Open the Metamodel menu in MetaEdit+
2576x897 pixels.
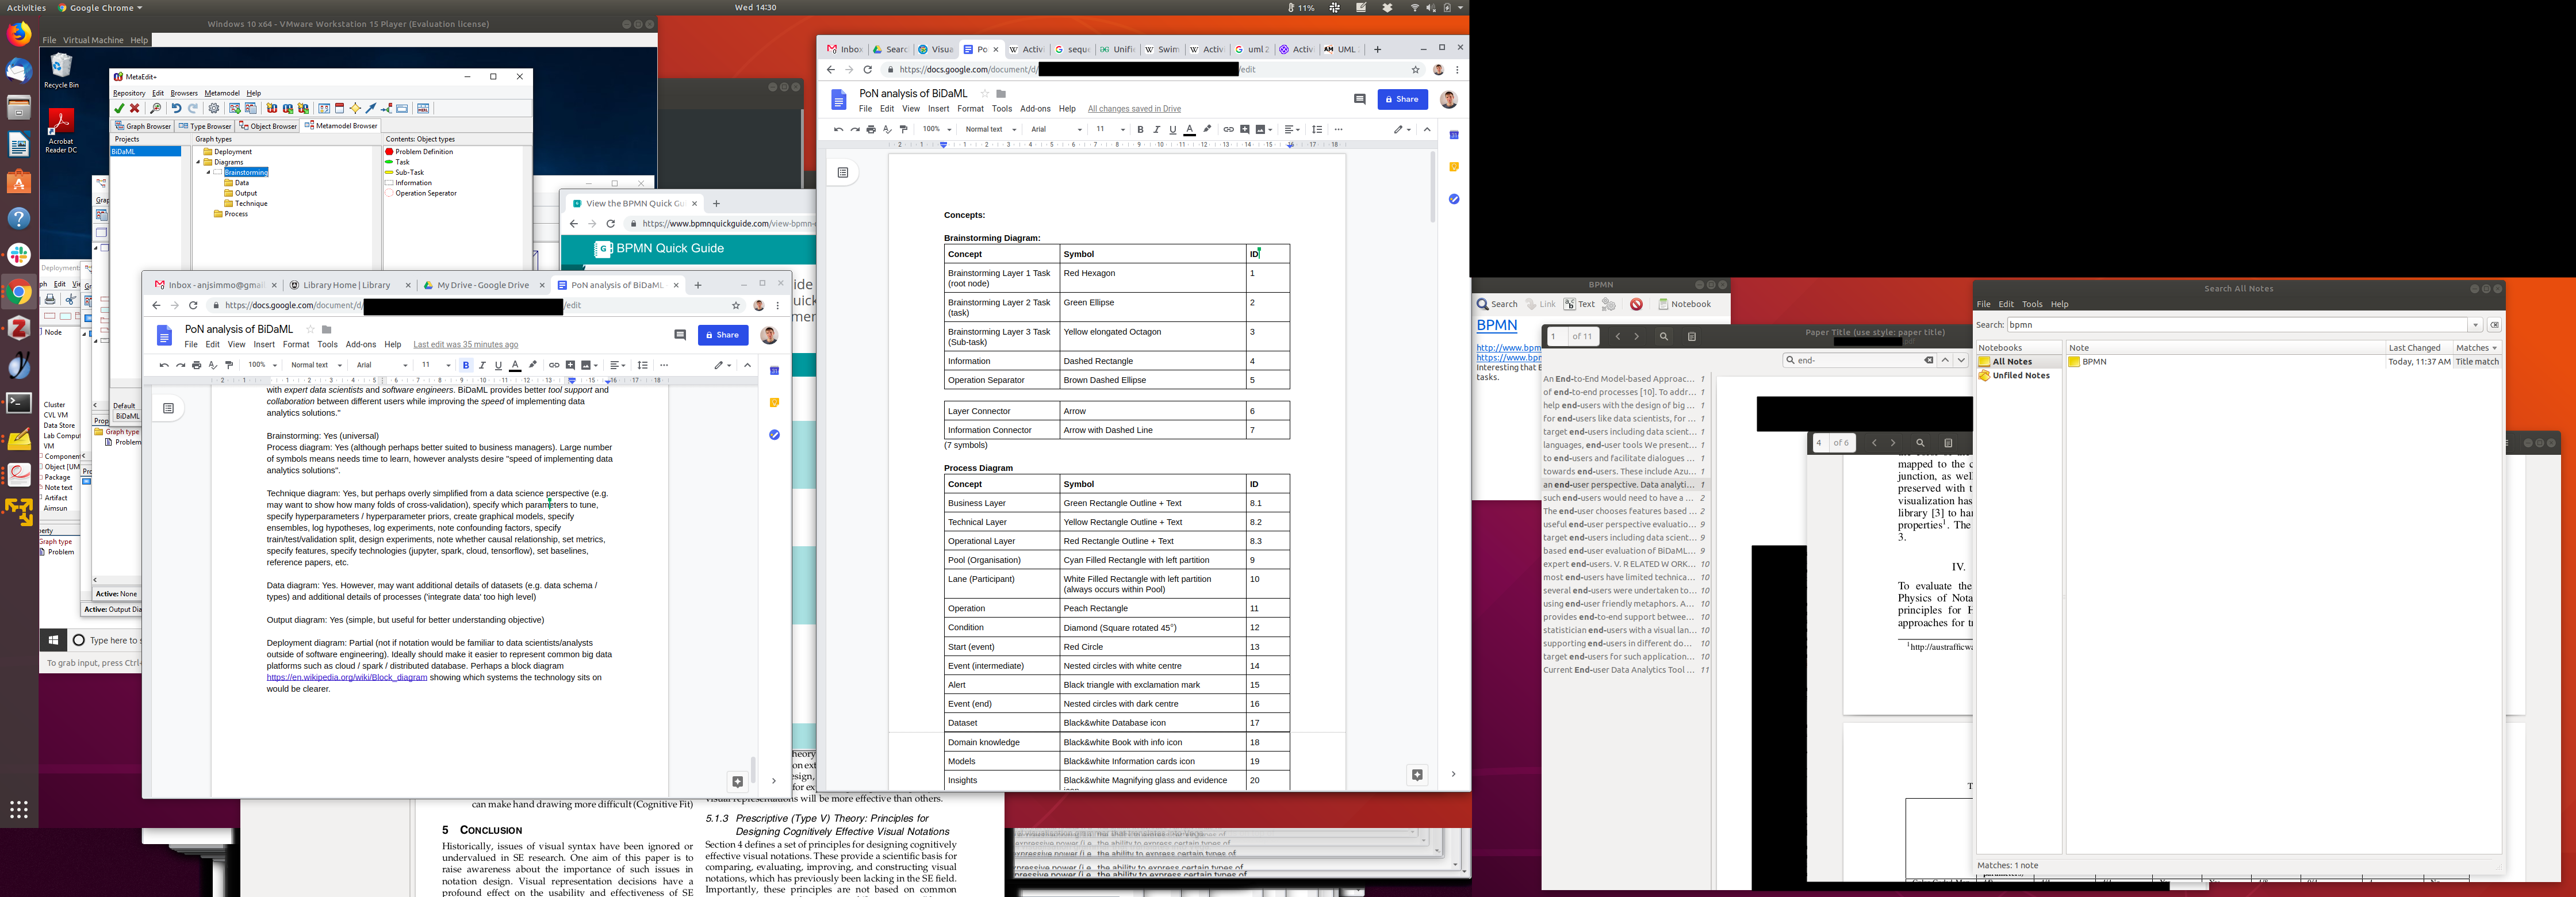221,93
